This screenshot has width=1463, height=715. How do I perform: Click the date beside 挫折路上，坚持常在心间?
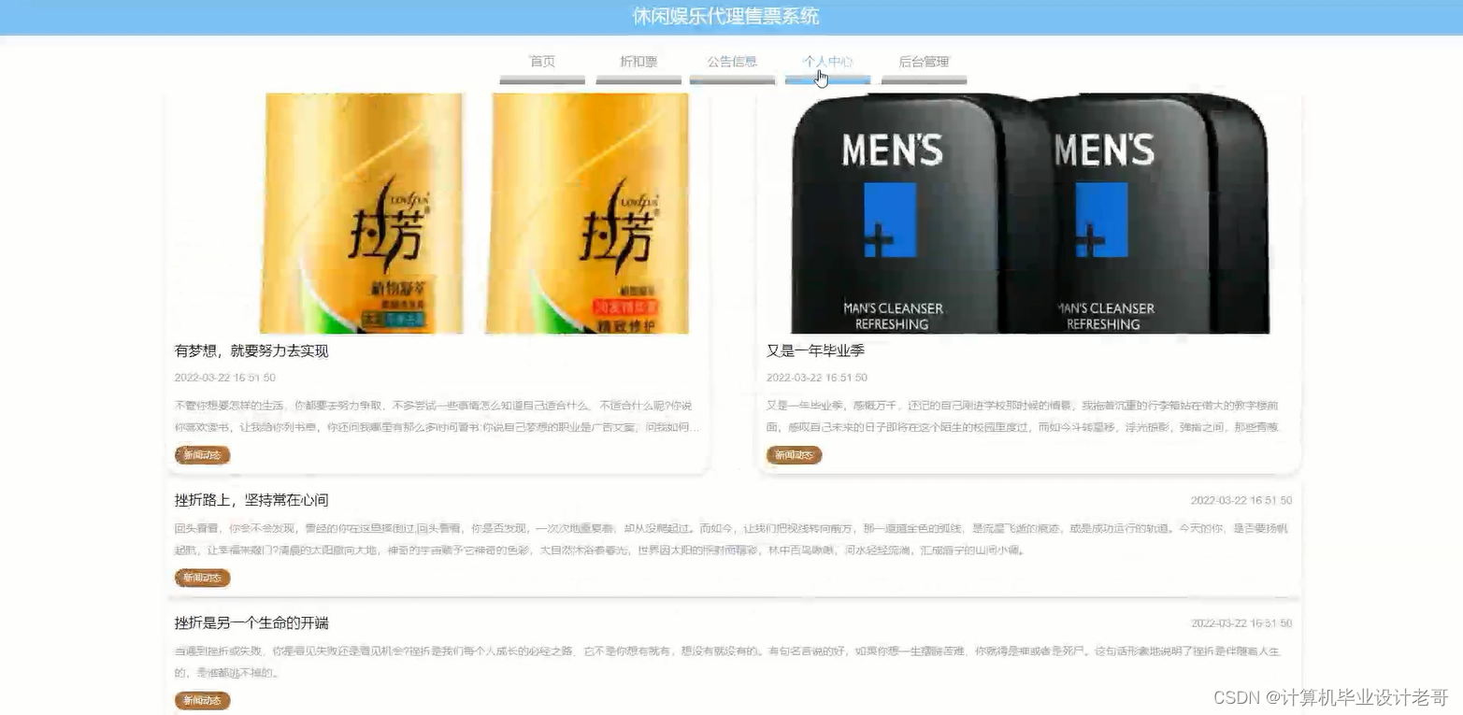[x=1241, y=501]
